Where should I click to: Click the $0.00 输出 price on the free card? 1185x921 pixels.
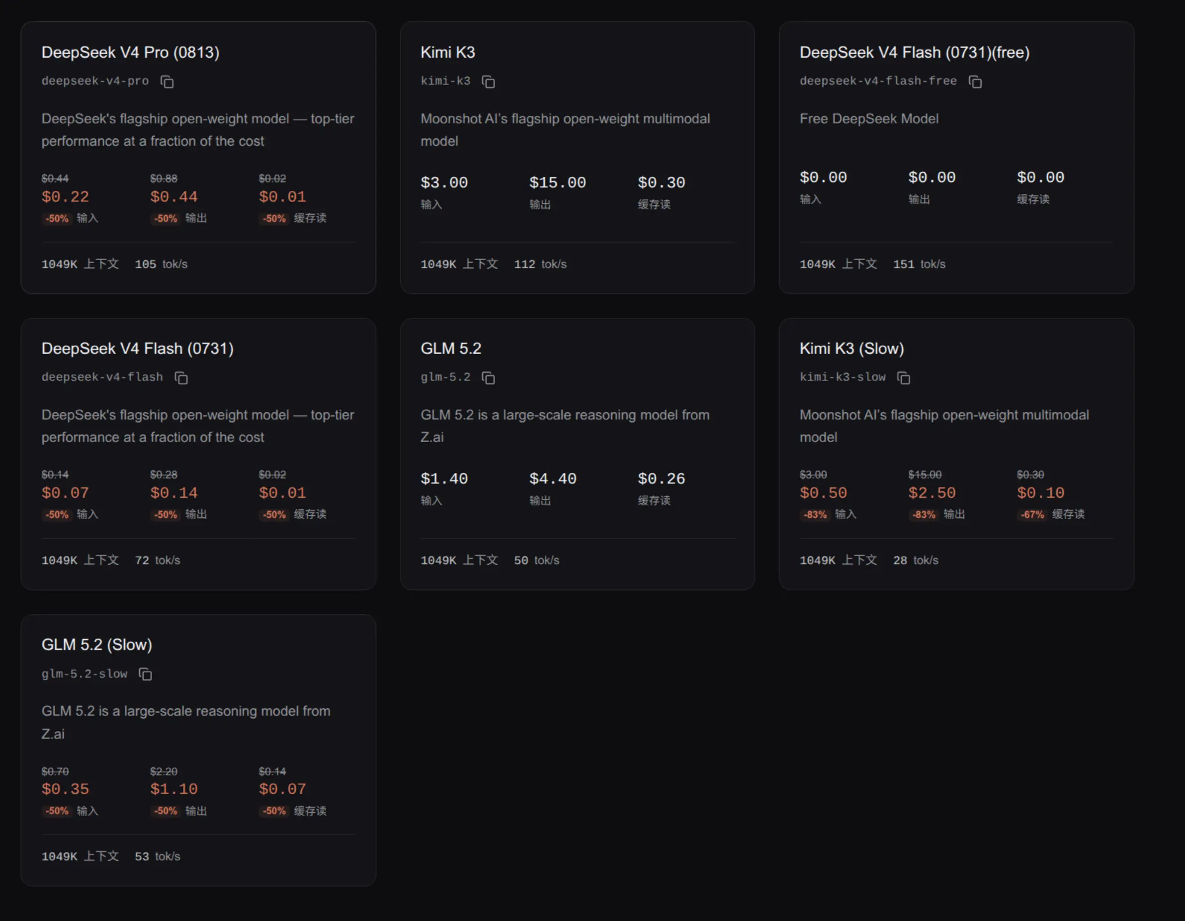coord(931,177)
